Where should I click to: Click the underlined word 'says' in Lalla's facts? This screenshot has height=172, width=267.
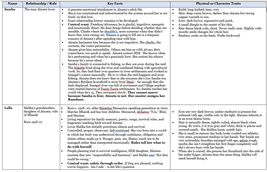point(152,155)
